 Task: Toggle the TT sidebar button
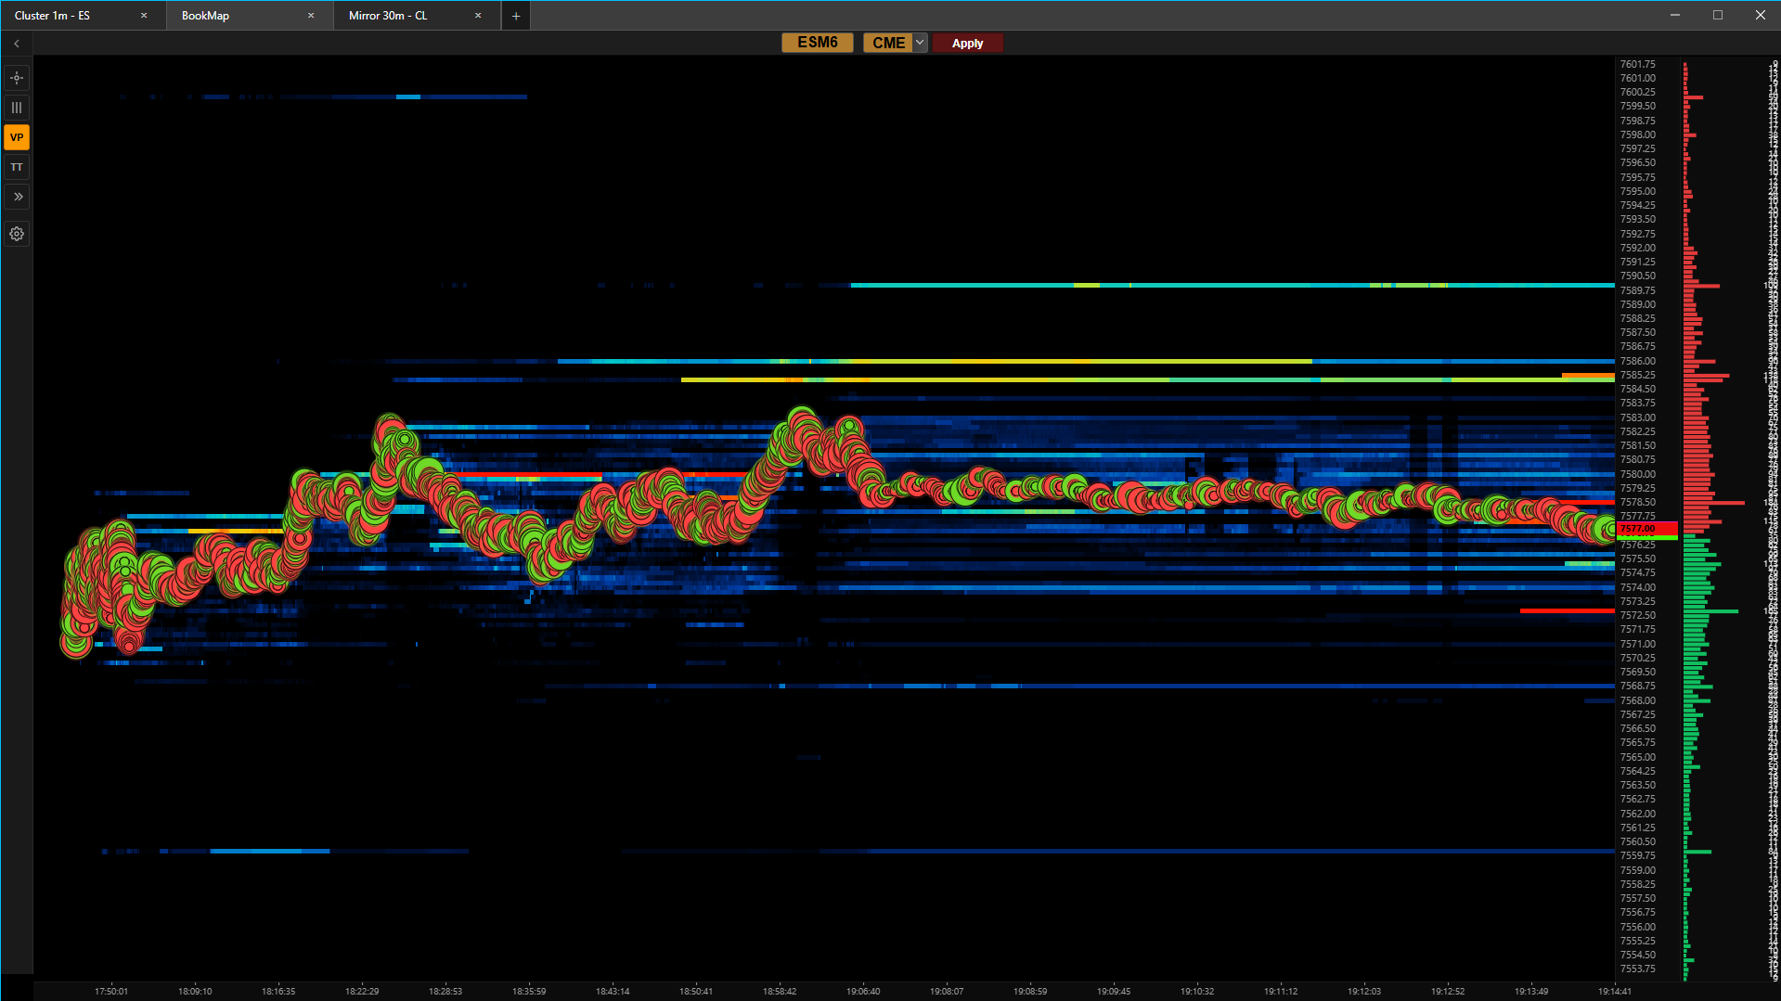tap(17, 167)
